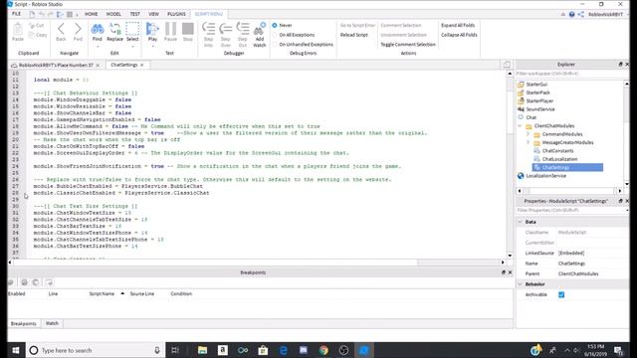Select the ChatSettings script tab
The width and height of the screenshot is (637, 358).
[x=124, y=65]
